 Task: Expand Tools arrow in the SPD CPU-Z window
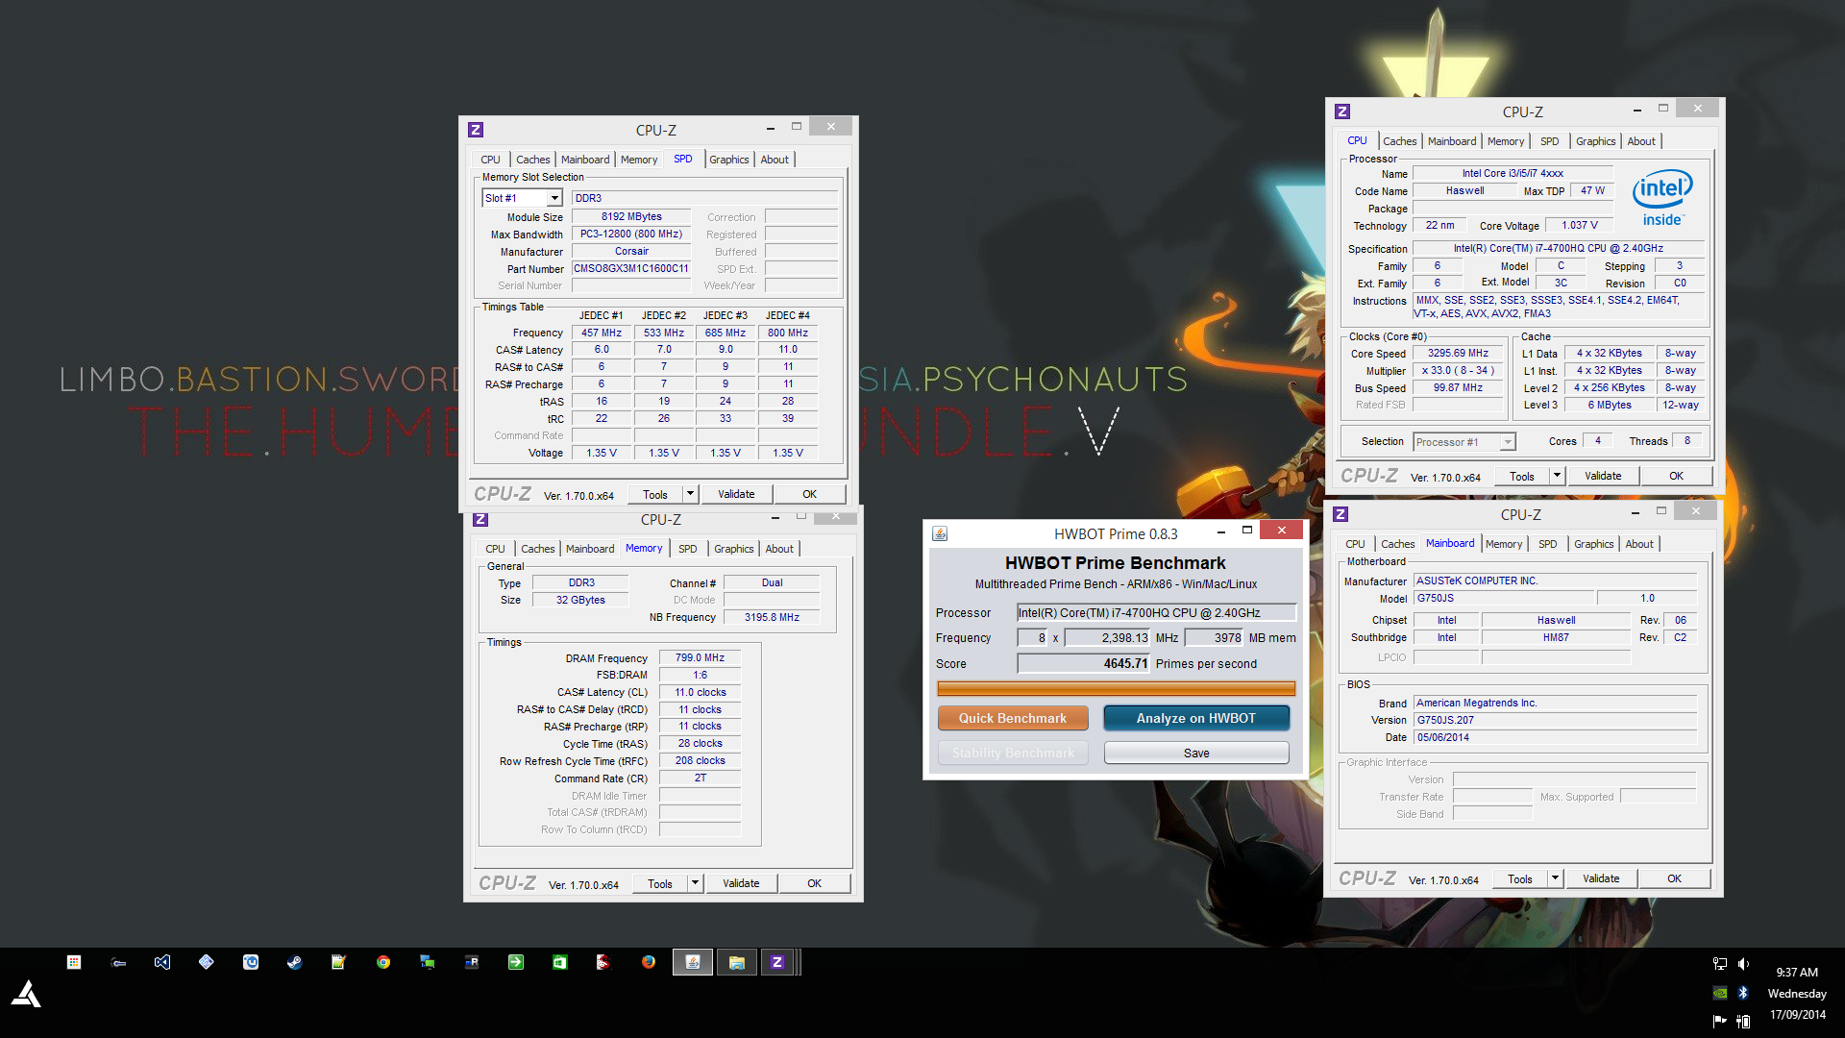pyautogui.click(x=690, y=494)
